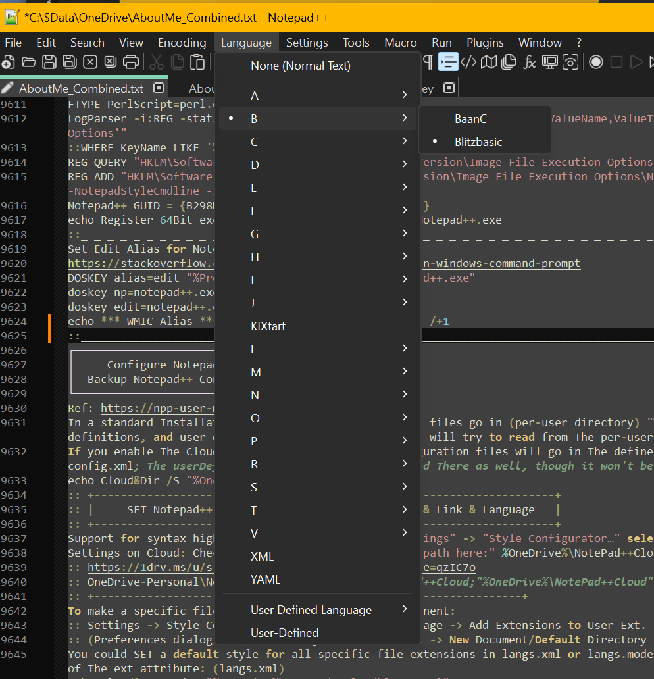Expand the D languages submenu
This screenshot has height=679, width=654.
318,164
